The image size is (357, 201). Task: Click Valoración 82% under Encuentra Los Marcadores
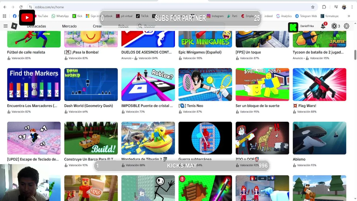pyautogui.click(x=21, y=112)
